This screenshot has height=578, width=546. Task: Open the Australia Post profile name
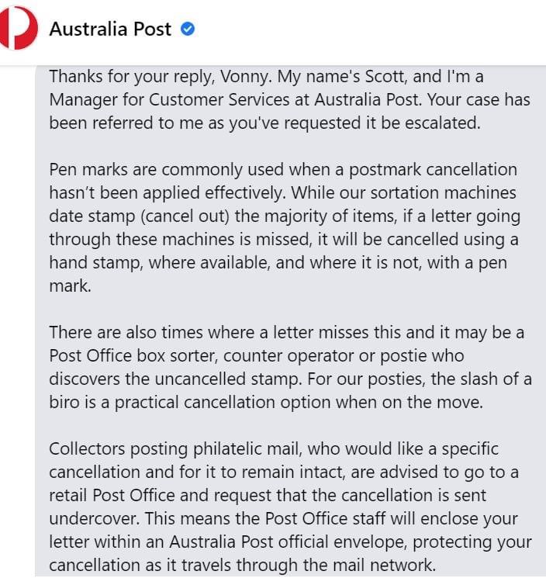click(110, 29)
